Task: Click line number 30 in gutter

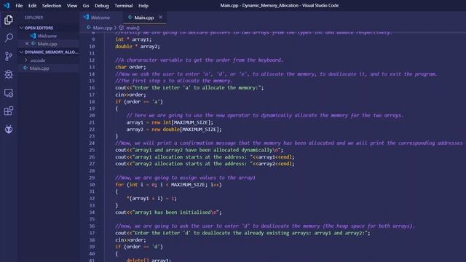Action: point(92,185)
